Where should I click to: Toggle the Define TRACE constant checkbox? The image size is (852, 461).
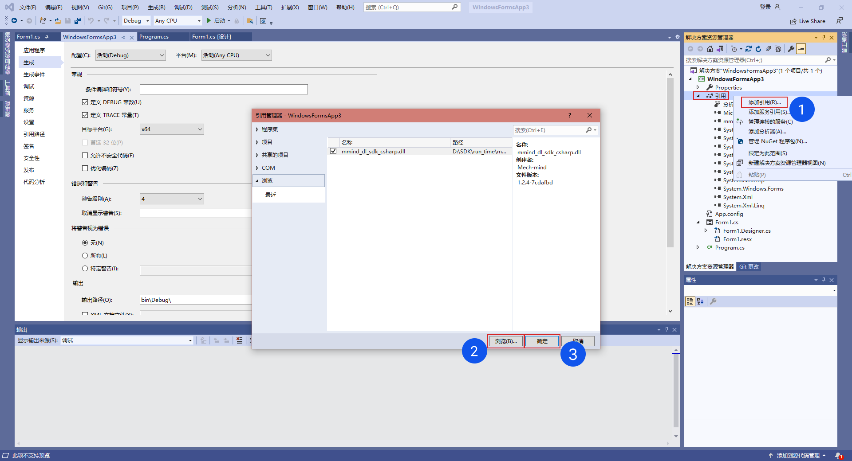click(x=85, y=115)
